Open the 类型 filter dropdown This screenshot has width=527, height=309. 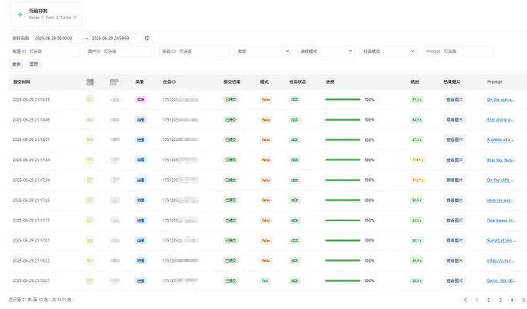[x=263, y=51]
